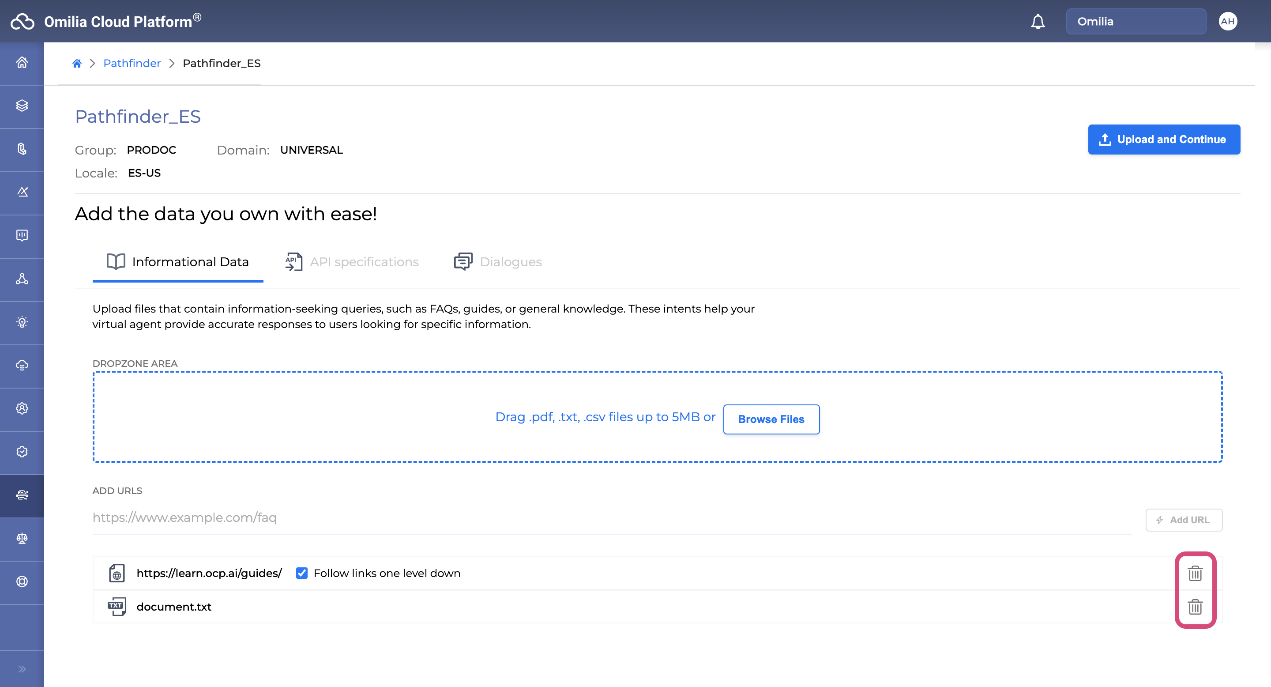Open the lightbulb sidebar icon
1271x687 pixels.
[22, 322]
